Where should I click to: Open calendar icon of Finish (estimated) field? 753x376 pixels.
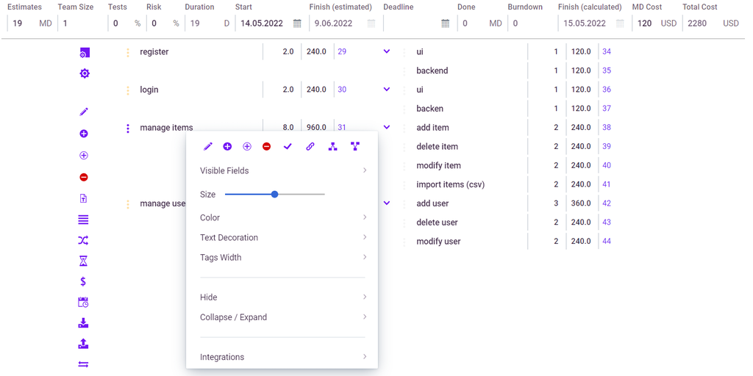pyautogui.click(x=371, y=23)
